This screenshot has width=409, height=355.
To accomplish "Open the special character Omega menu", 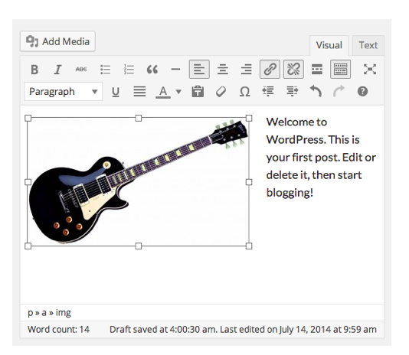I will (244, 92).
